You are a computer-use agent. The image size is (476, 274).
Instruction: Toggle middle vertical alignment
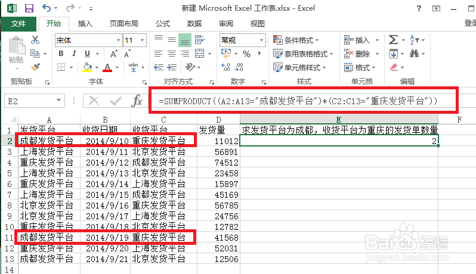172,40
